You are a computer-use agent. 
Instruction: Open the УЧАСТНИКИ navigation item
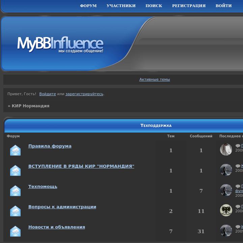click(x=121, y=6)
